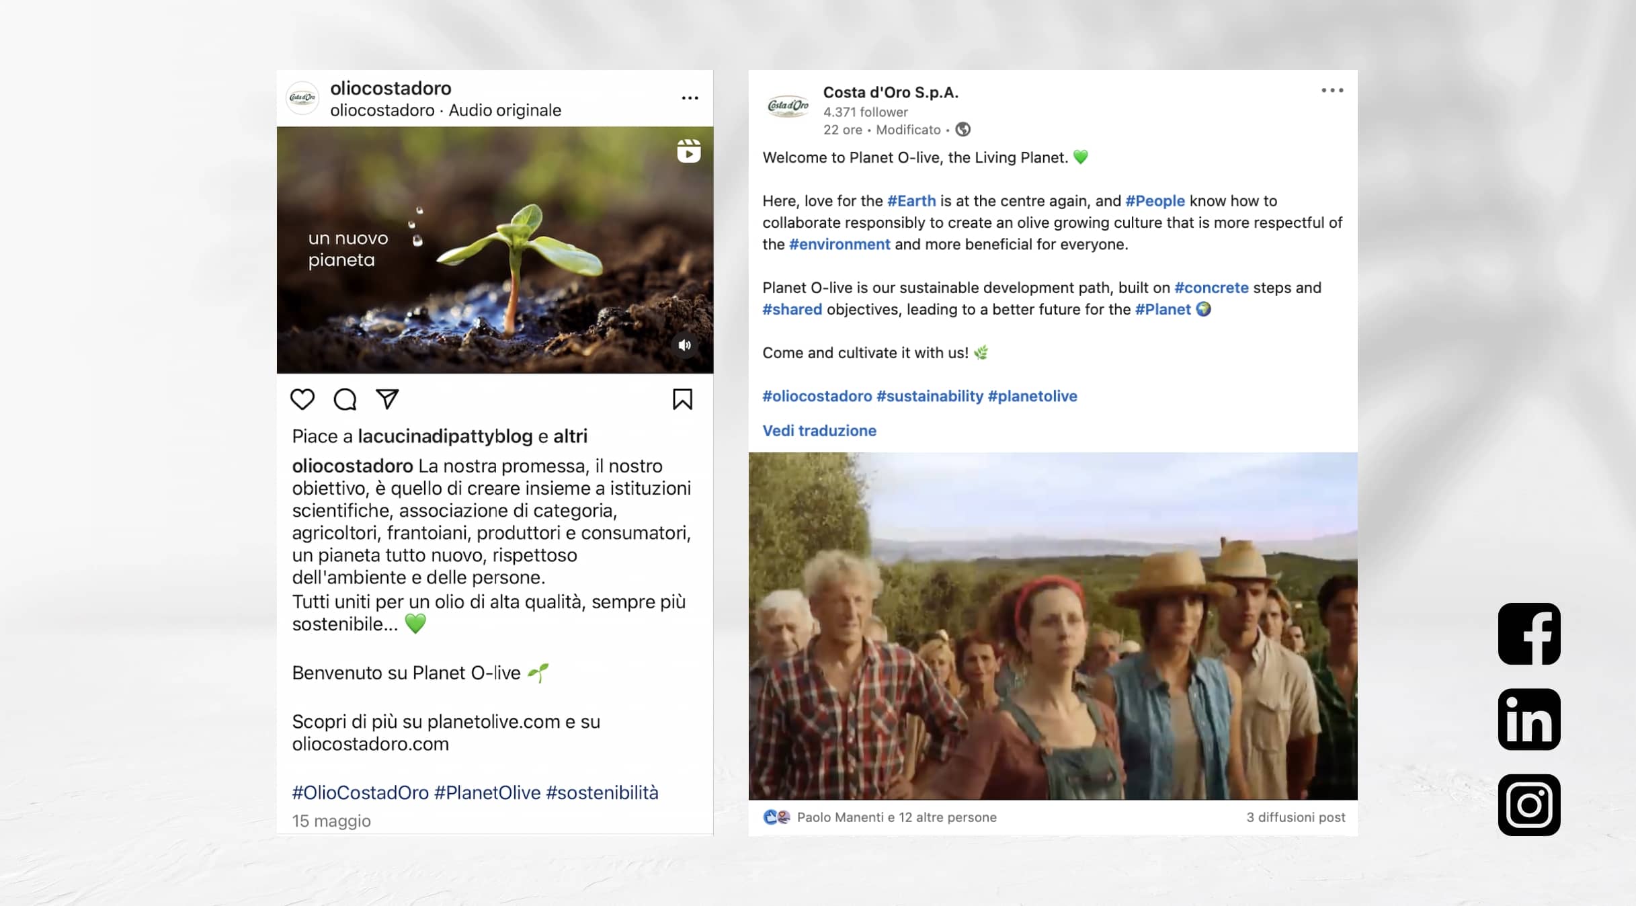Open the Instagram post three-dot menu
The width and height of the screenshot is (1636, 906).
point(690,98)
